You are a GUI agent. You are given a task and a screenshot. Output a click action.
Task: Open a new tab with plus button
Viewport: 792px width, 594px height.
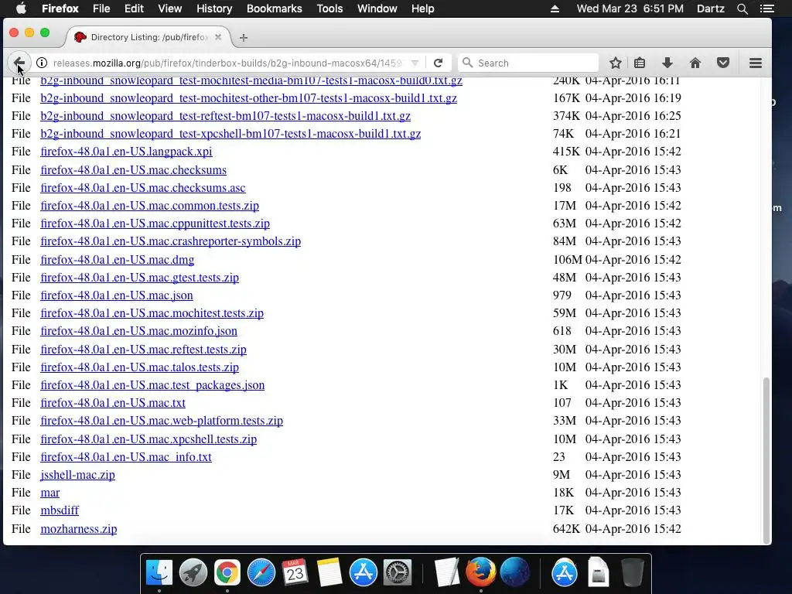coord(244,37)
